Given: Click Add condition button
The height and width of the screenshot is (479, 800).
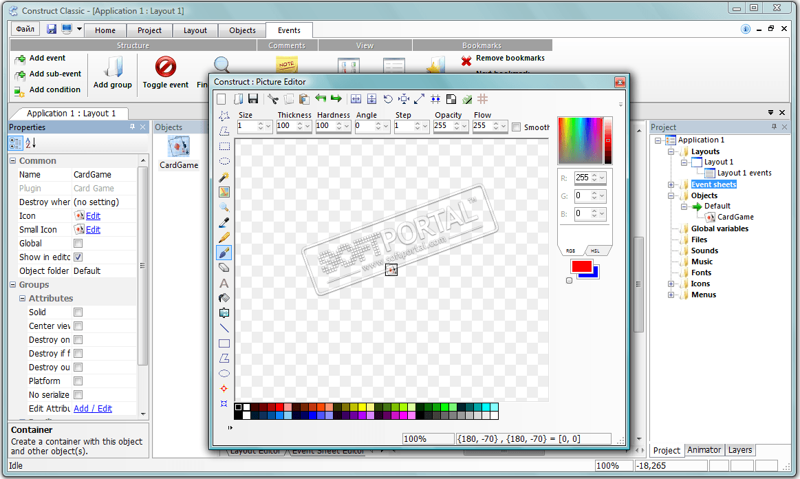Looking at the screenshot, I should [x=47, y=90].
